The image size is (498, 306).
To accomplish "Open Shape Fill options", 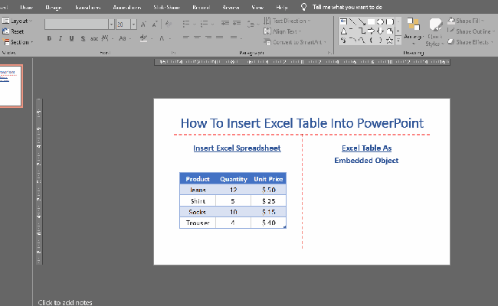I will pos(467,21).
